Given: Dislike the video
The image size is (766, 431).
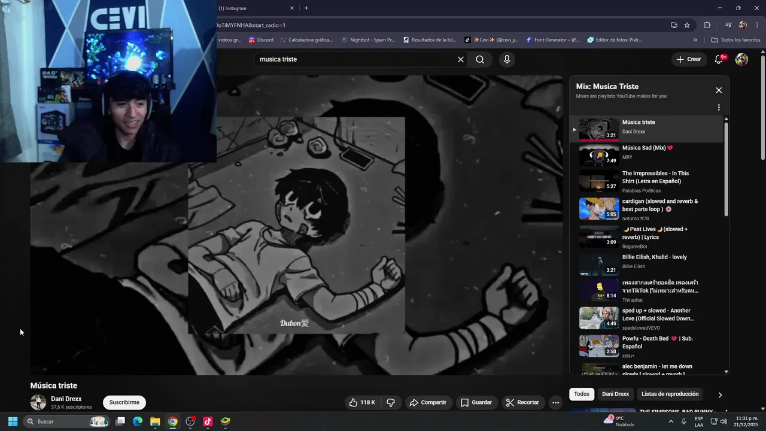Looking at the screenshot, I should pos(391,402).
